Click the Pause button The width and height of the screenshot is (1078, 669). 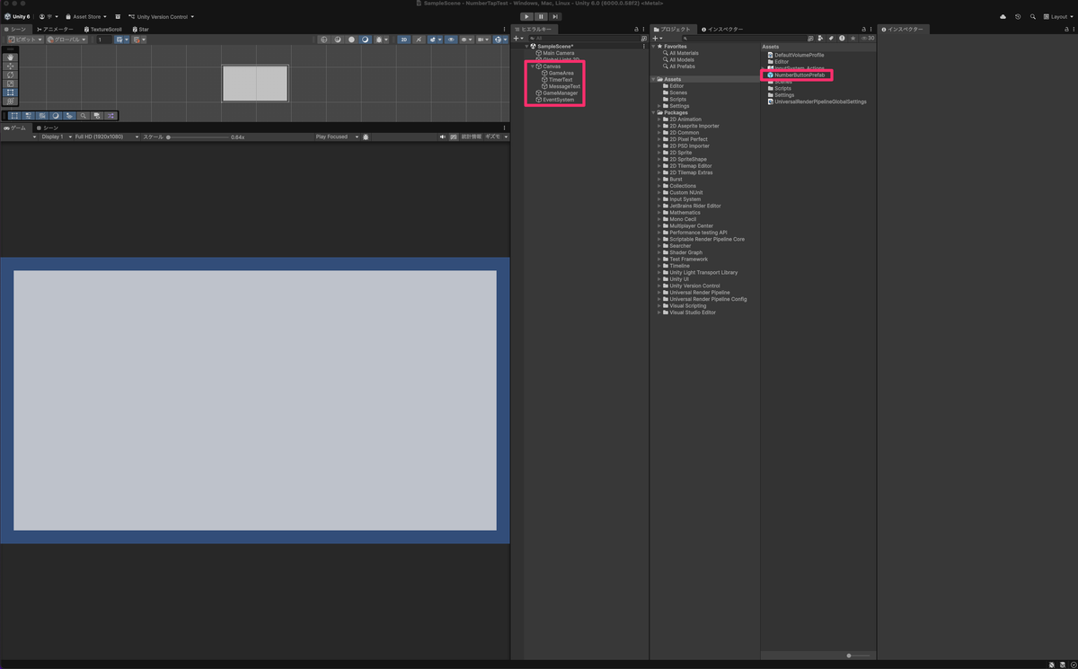[x=542, y=16]
